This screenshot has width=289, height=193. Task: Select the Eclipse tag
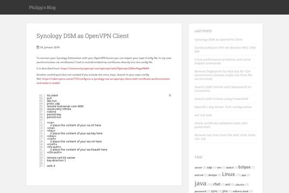244,167
